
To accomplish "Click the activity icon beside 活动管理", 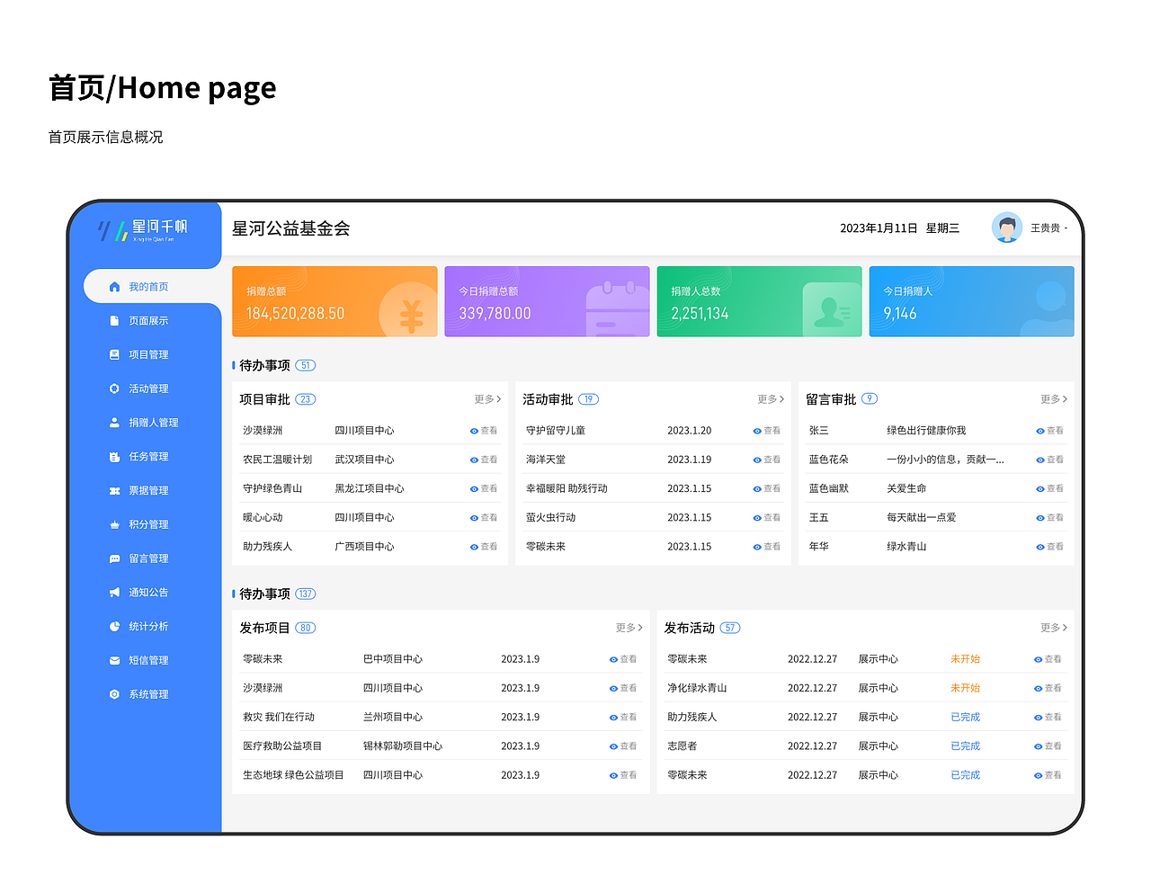I will (114, 389).
